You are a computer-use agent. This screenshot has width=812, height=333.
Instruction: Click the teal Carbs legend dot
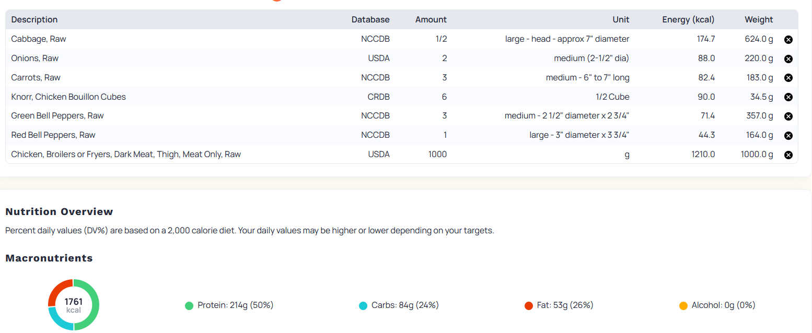coord(363,306)
